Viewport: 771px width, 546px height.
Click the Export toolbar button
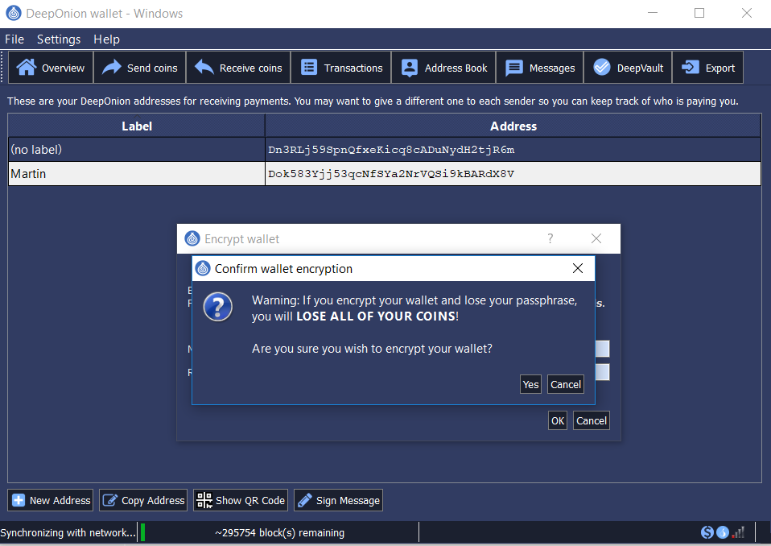707,68
